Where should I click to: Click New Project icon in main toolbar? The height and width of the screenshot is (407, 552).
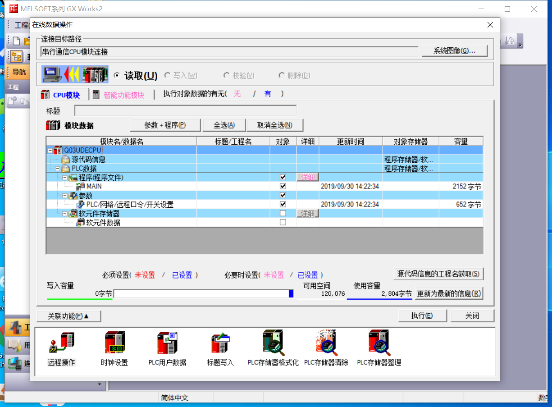[16, 41]
